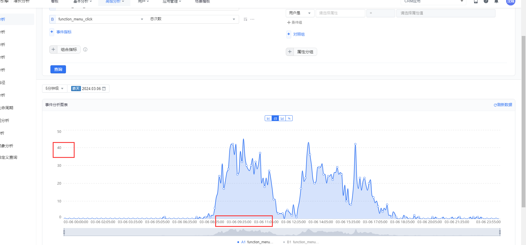Toggle the B1 function_menu legend series

point(301,242)
